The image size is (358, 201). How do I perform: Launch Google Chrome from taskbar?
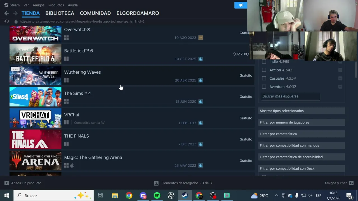(x=129, y=195)
